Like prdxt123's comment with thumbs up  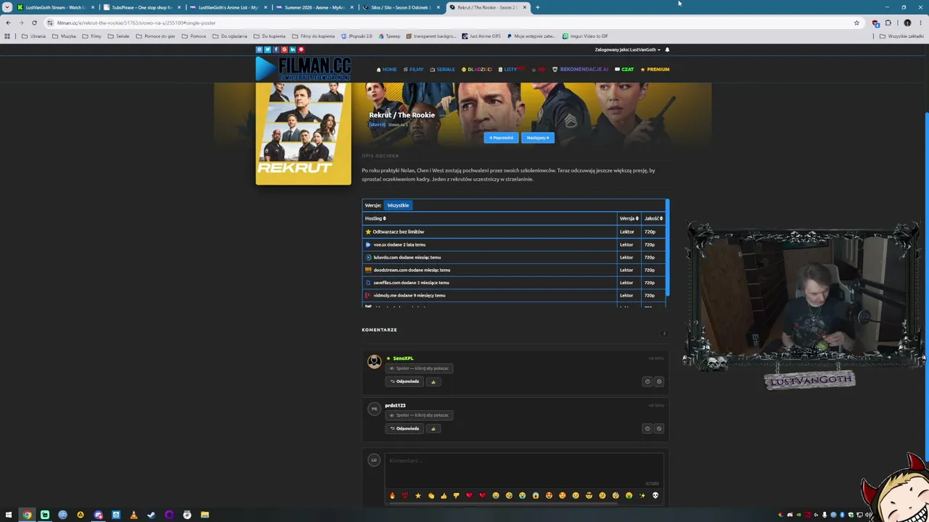pyautogui.click(x=433, y=428)
